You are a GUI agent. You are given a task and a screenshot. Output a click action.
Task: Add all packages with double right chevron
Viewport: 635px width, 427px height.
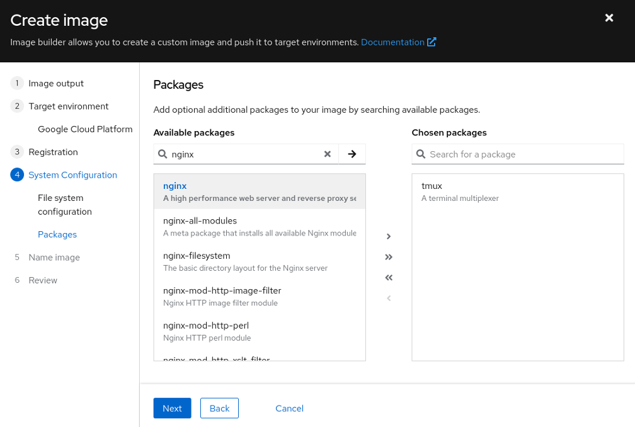point(389,257)
